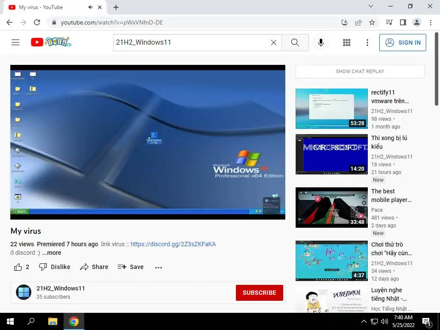
Task: Share the My virus video
Action: point(94,267)
